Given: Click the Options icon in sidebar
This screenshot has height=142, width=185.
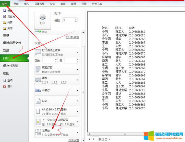Looking at the screenshot, I should coord(5,80).
